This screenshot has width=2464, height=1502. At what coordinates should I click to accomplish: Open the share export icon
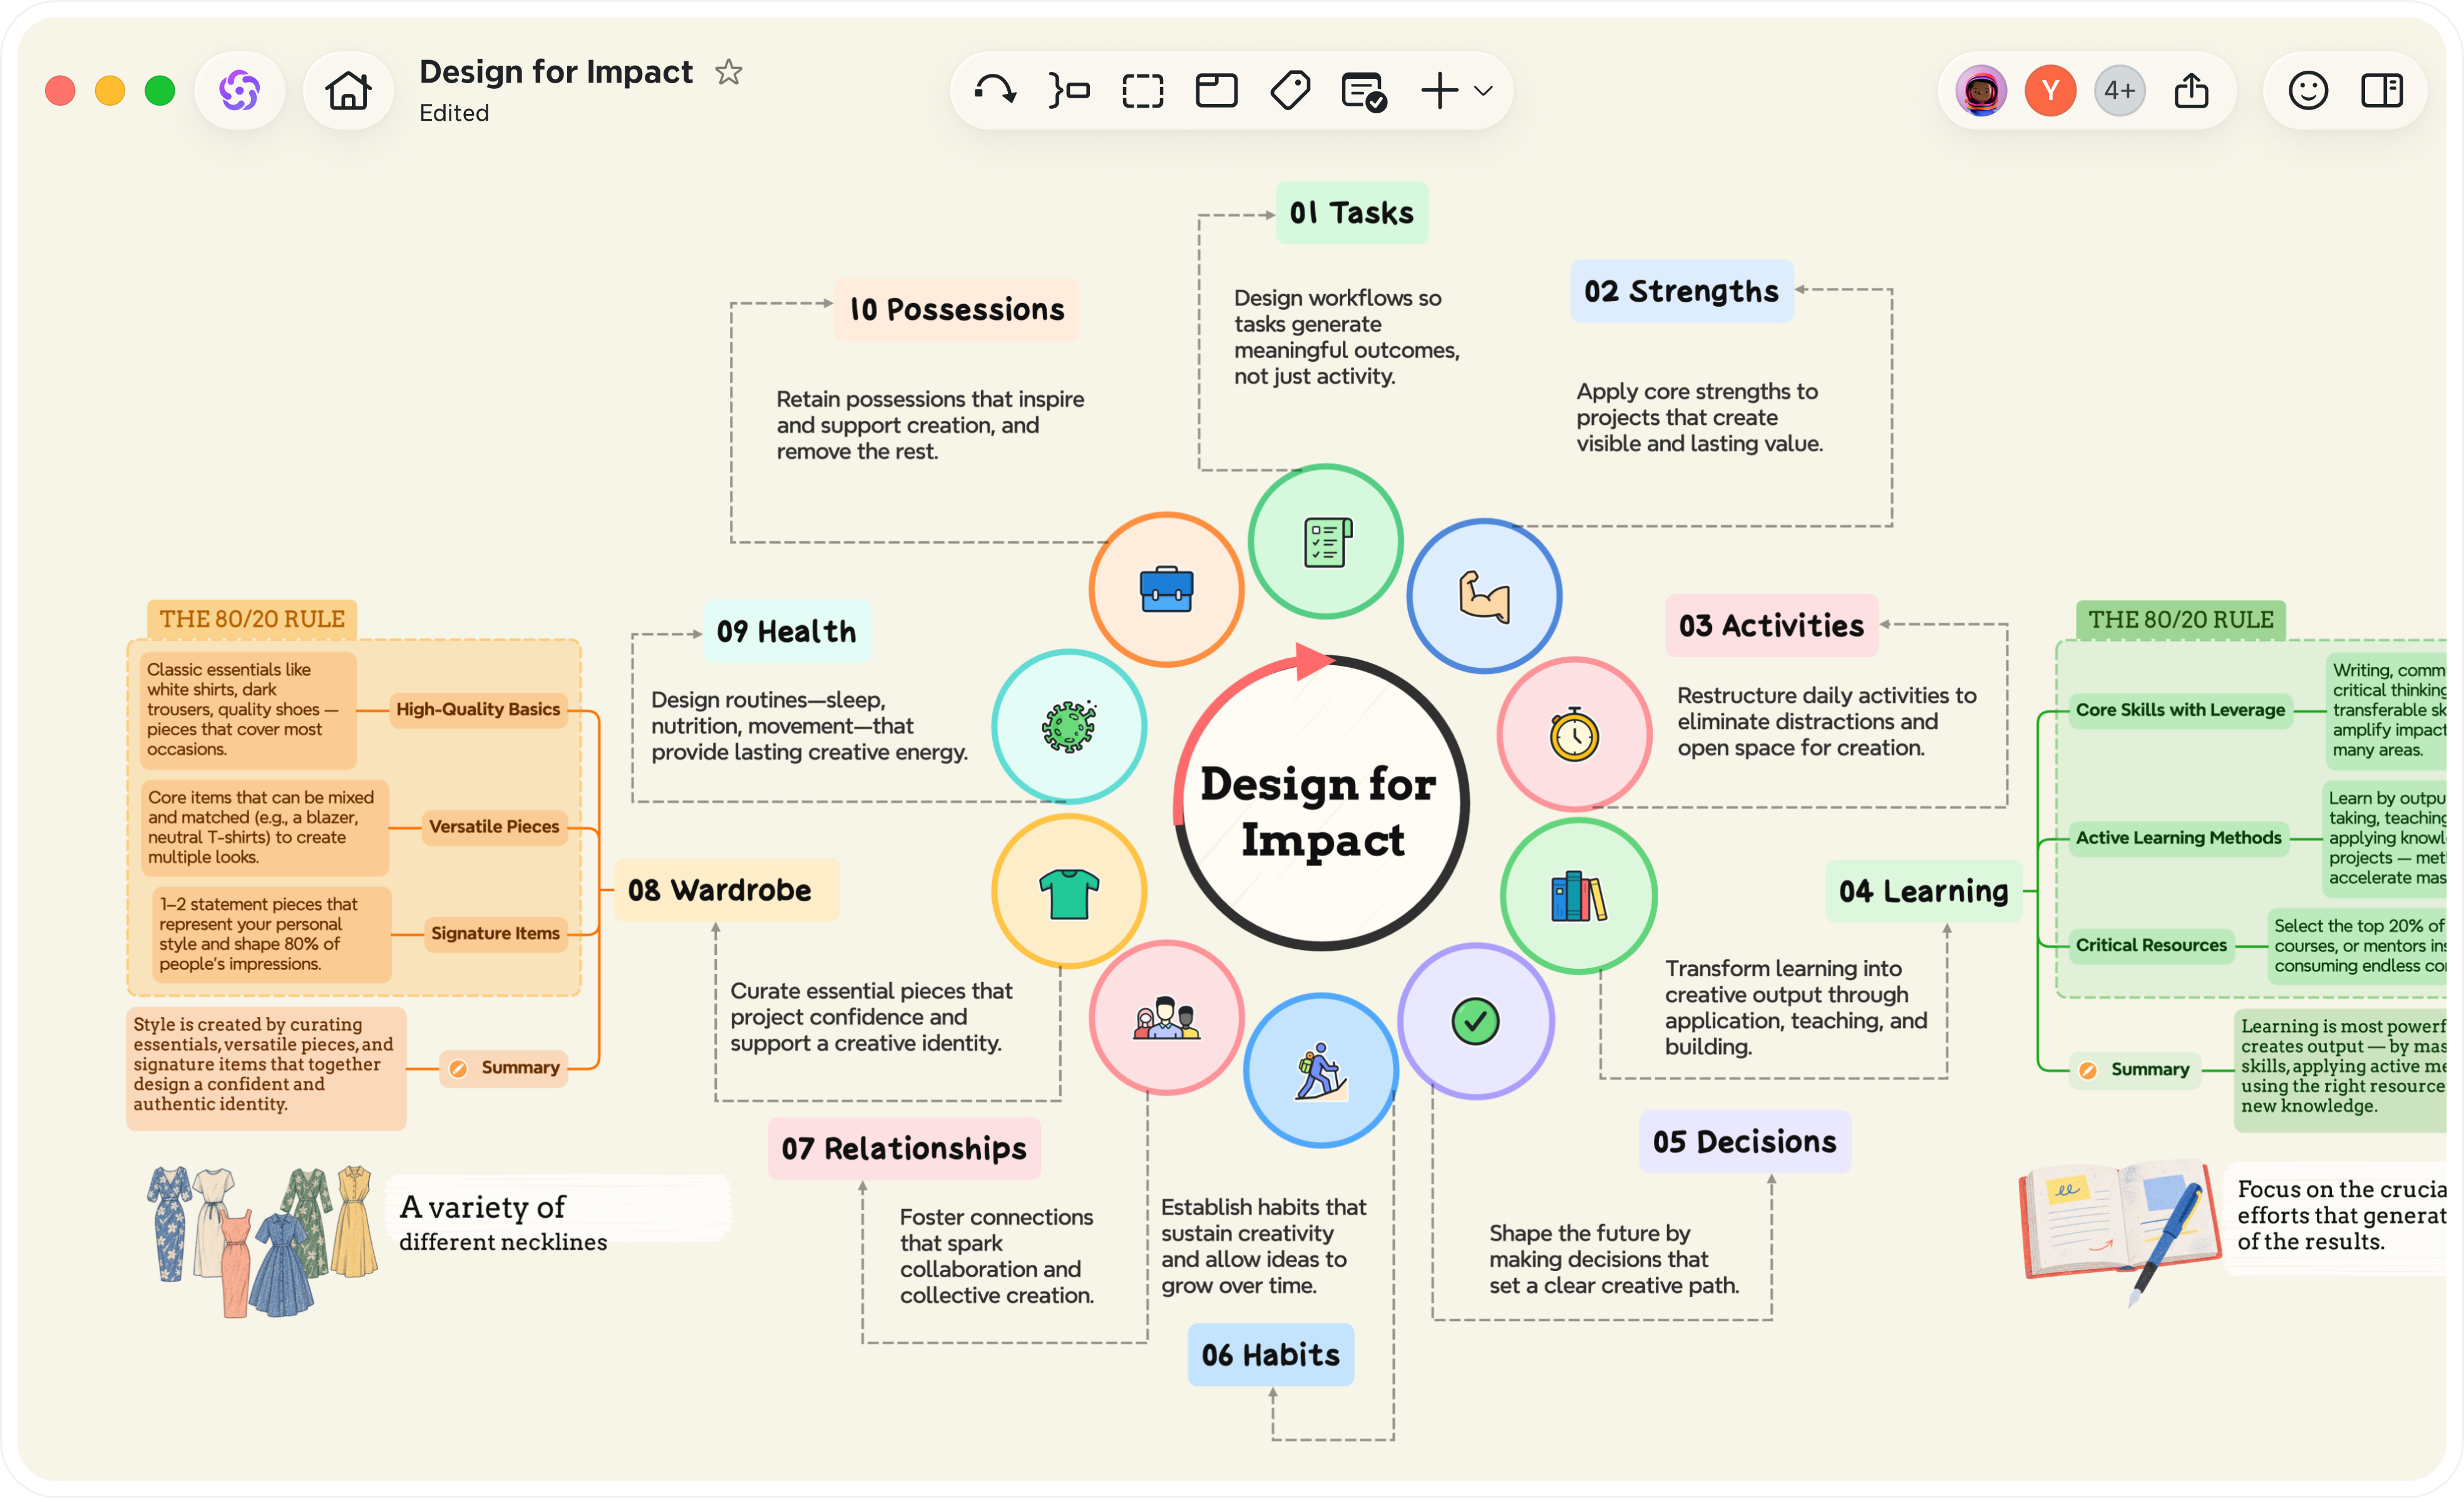pos(2191,91)
